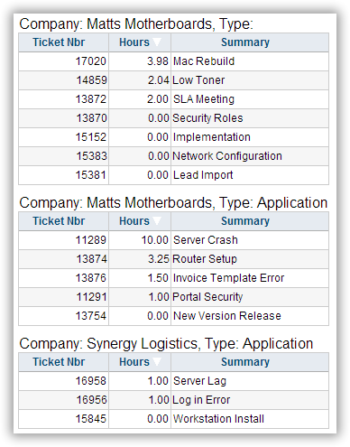Click the Workstation Install summary
Screen dimensions: 350x447
218,419
